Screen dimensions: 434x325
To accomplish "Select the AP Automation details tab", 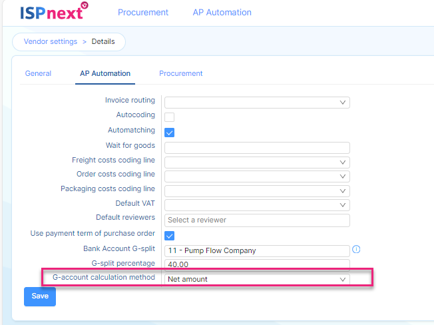I will click(105, 73).
